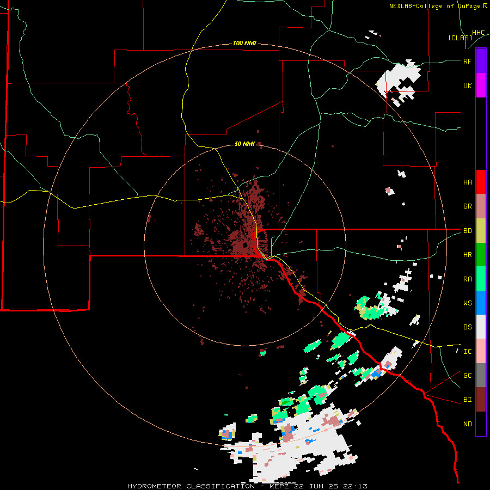Click the brown BI legend swatch

coord(481,400)
